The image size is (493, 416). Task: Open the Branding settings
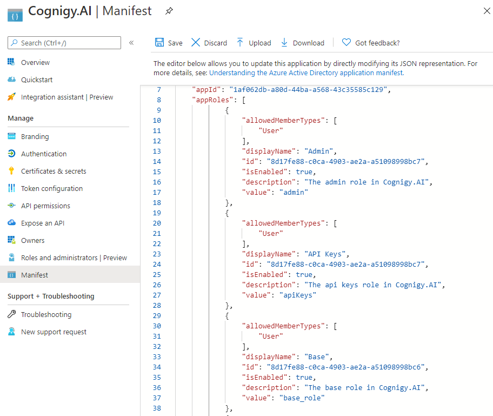[x=35, y=136]
